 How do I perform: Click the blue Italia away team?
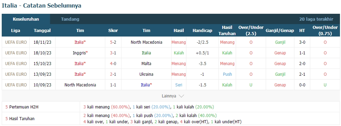click(x=146, y=85)
